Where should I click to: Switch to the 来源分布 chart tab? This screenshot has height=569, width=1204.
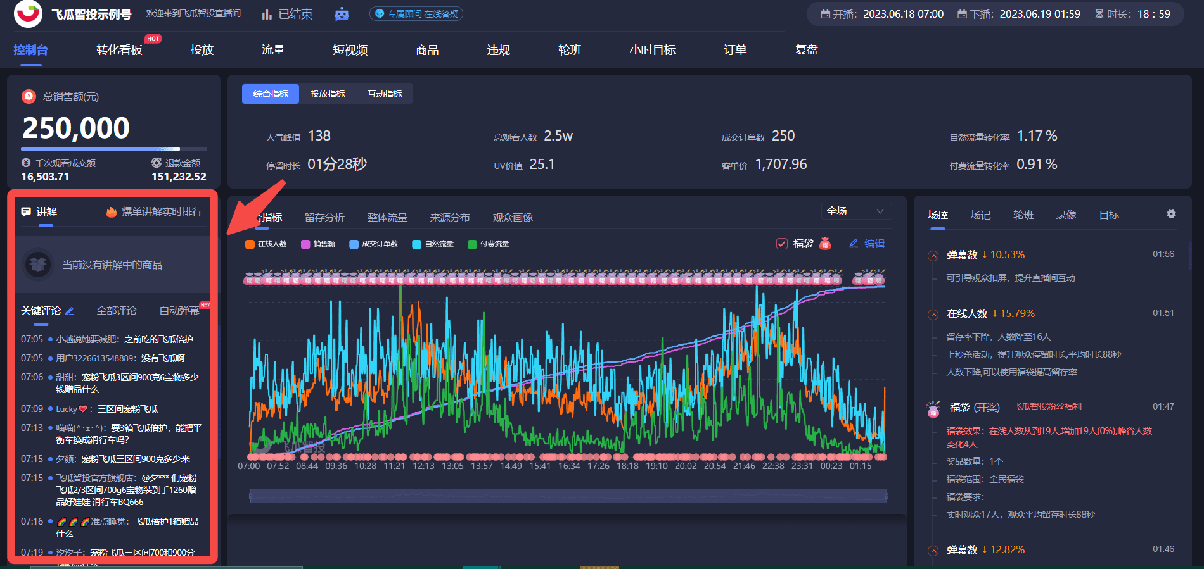(450, 218)
